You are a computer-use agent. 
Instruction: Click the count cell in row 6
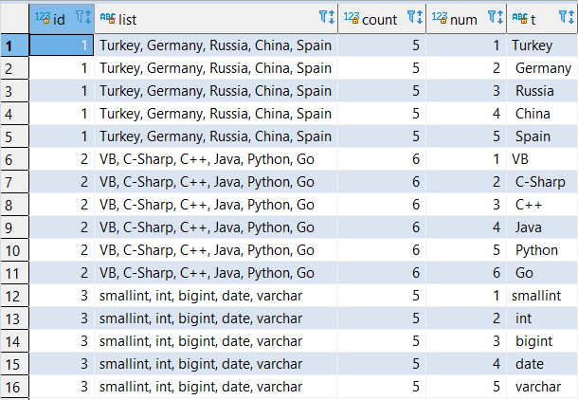pyautogui.click(x=382, y=159)
